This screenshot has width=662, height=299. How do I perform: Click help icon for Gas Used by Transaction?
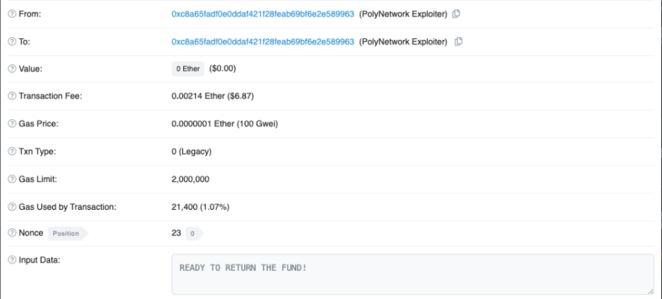pyautogui.click(x=11, y=207)
